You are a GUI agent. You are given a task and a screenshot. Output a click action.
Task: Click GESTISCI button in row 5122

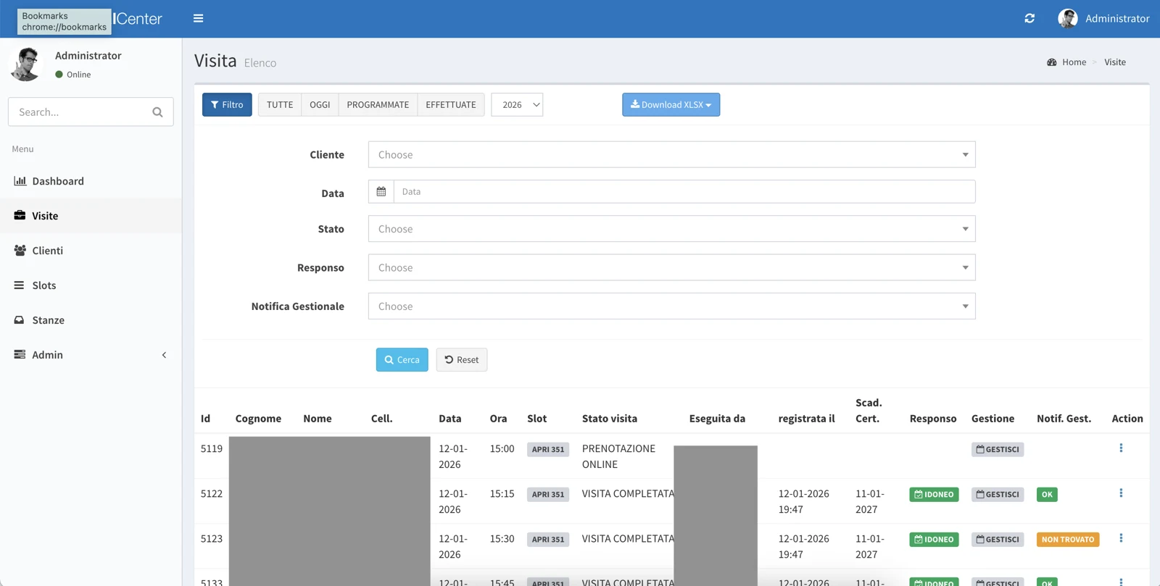(998, 494)
